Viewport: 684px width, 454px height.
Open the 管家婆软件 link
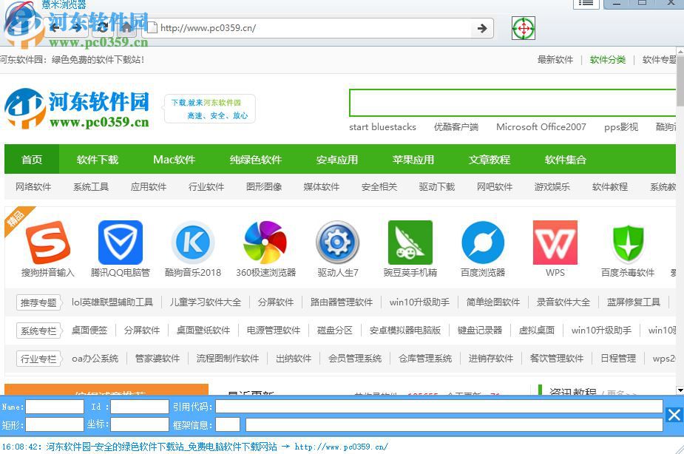point(158,359)
